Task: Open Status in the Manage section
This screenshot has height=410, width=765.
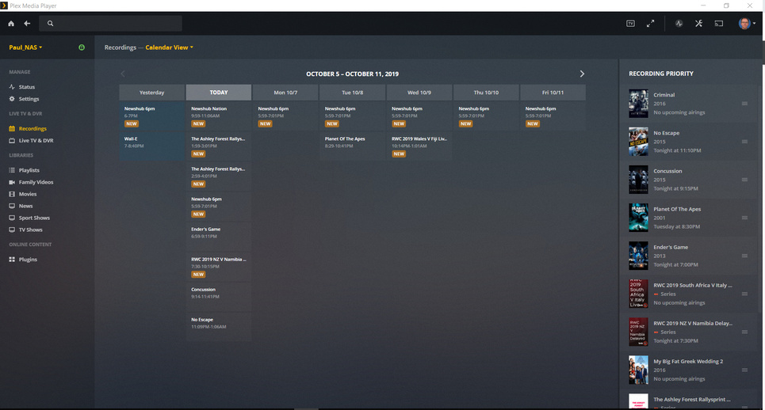Action: [x=22, y=87]
